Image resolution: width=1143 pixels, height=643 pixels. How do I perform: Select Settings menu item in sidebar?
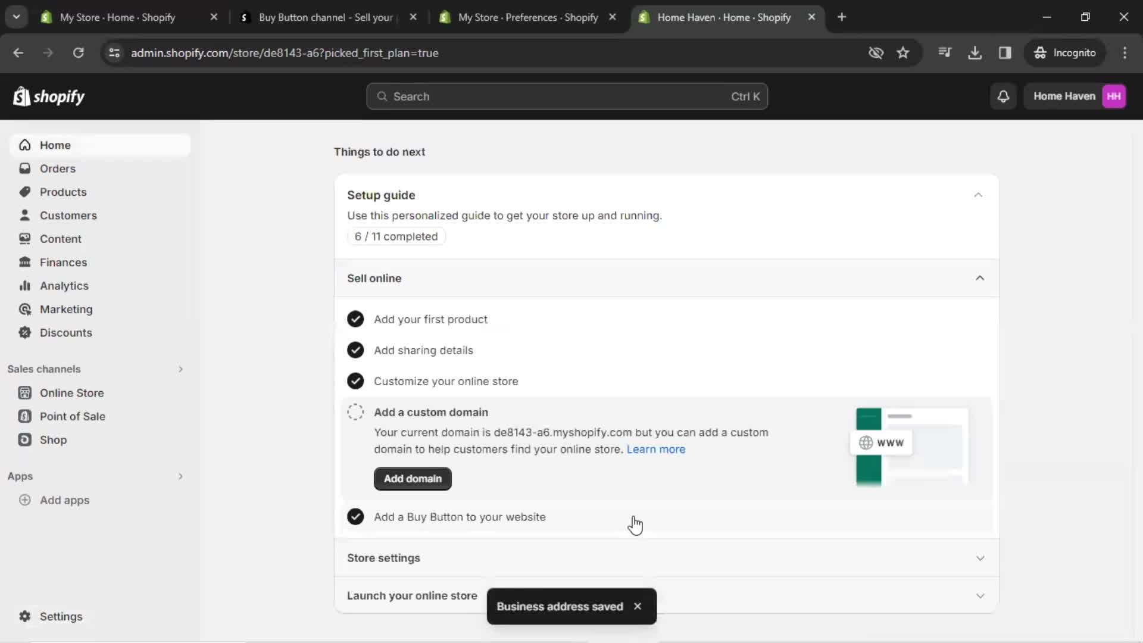[x=61, y=616]
